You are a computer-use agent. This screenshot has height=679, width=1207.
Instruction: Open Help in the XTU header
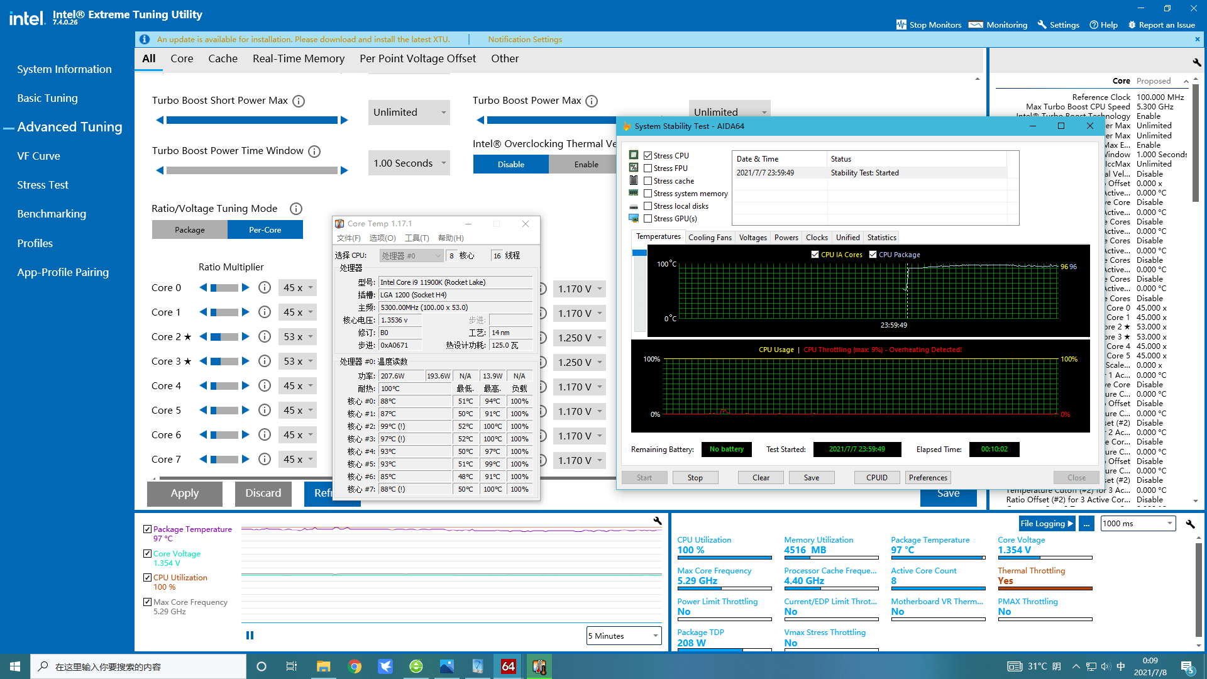(x=1103, y=25)
